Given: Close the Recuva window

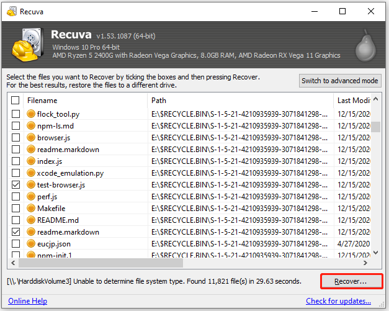Looking at the screenshot, I should [371, 11].
